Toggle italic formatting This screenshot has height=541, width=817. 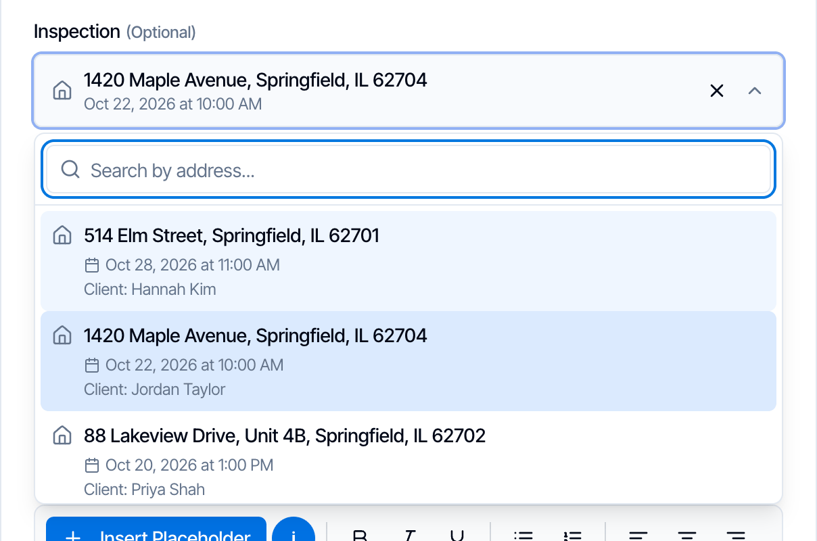409,536
